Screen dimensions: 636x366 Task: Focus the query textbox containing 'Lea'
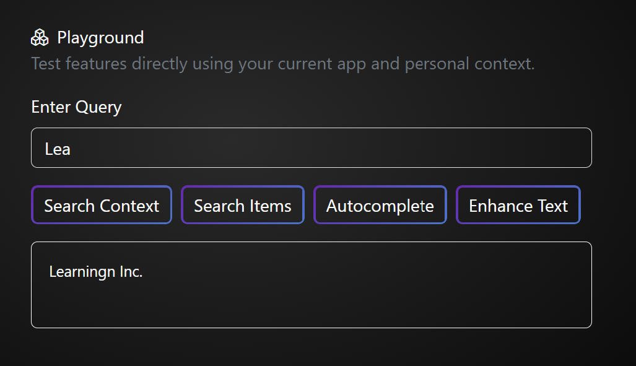(311, 147)
